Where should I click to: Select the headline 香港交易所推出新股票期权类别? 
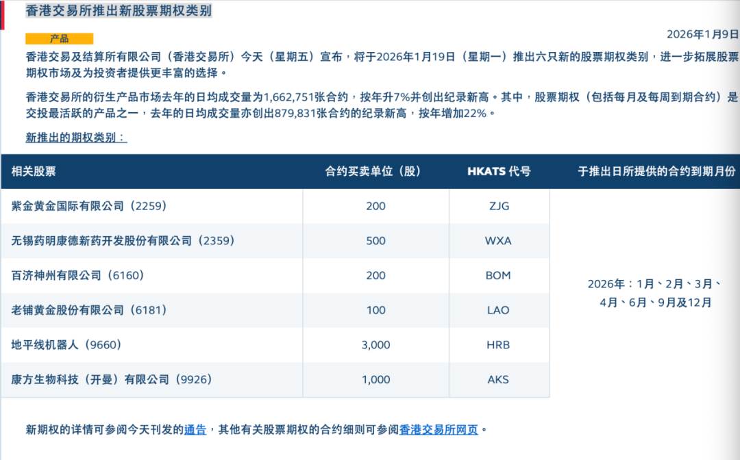point(119,12)
